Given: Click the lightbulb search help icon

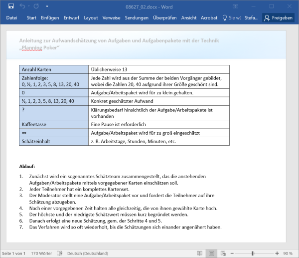Looking at the screenshot, I should [x=224, y=17].
